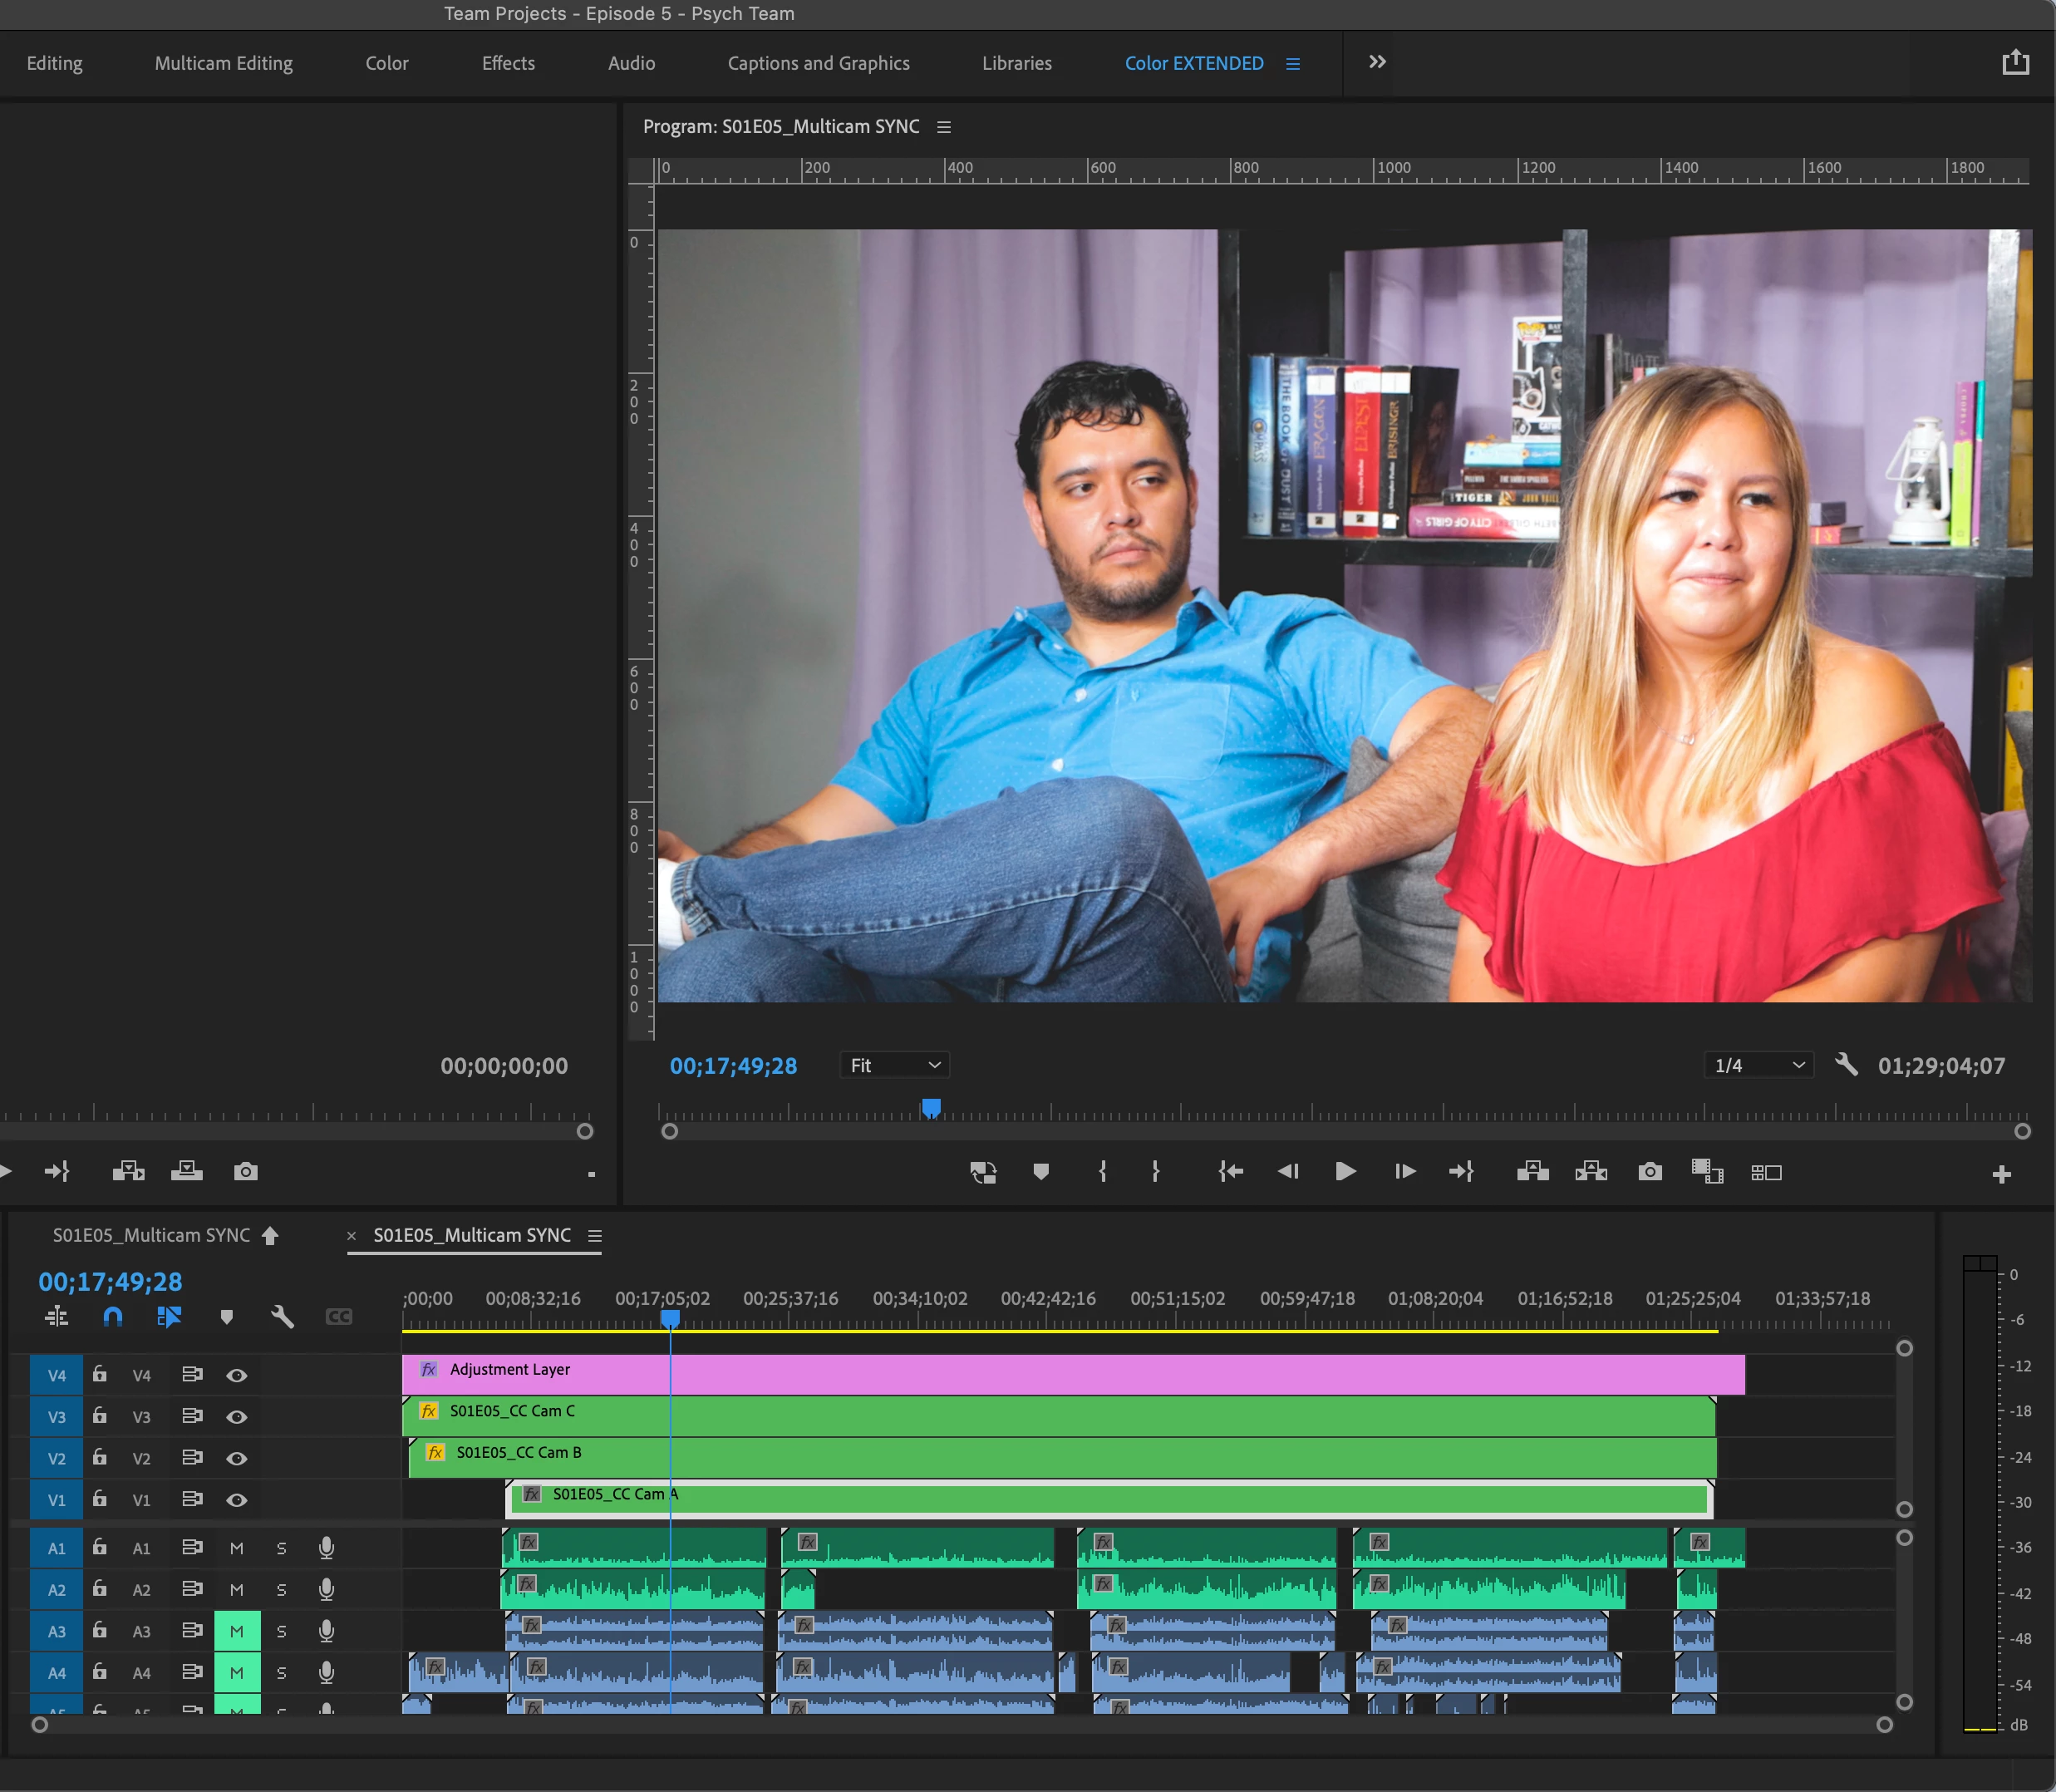2056x1792 pixels.
Task: Click the blue Program monitor playhead marker
Action: click(931, 1108)
